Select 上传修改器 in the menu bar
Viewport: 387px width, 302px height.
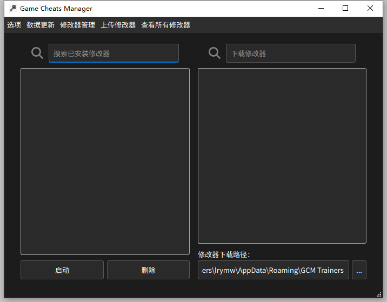(118, 25)
